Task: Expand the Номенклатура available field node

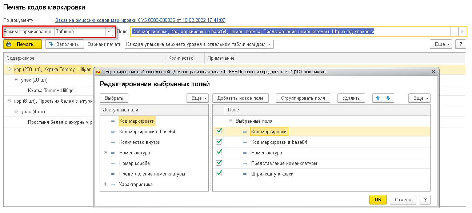Action: point(105,153)
